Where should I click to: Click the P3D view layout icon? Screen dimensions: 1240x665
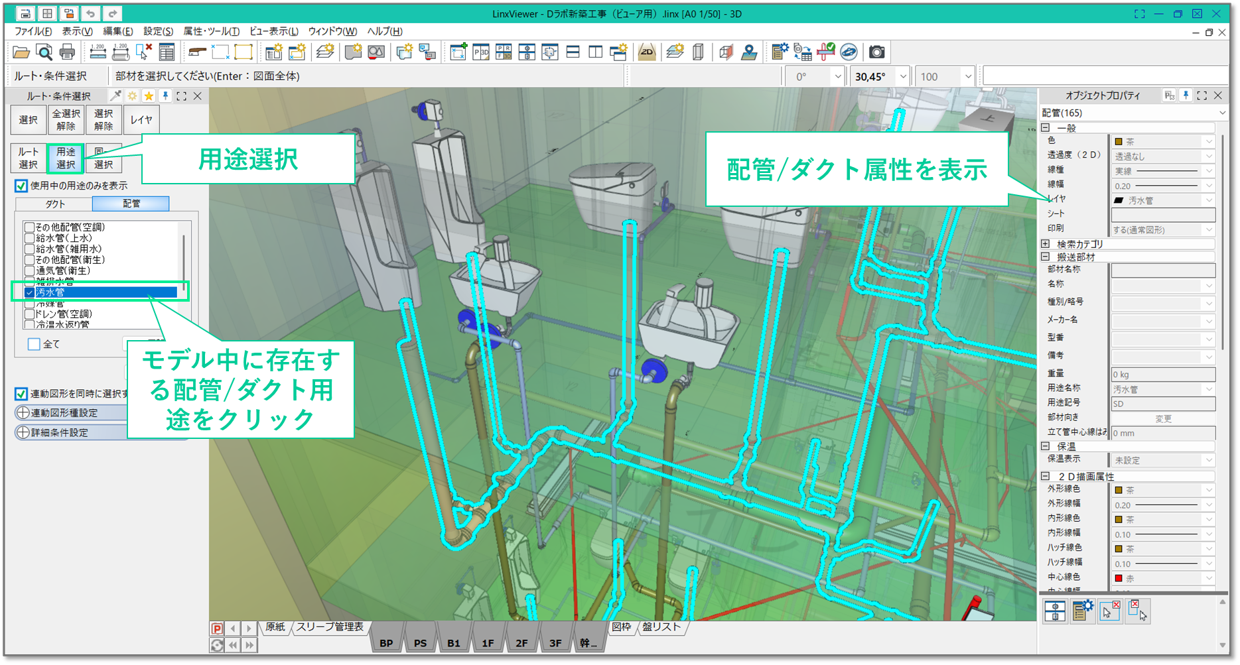click(x=481, y=52)
